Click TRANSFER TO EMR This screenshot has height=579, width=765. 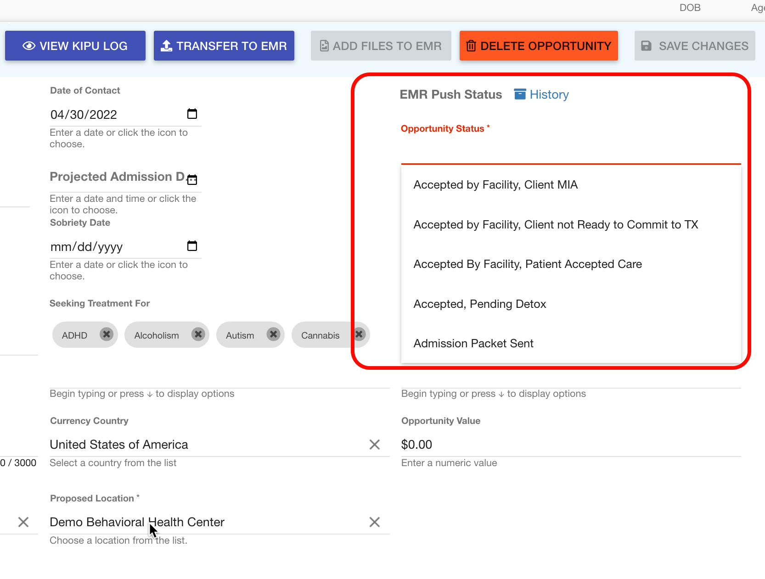[224, 45]
